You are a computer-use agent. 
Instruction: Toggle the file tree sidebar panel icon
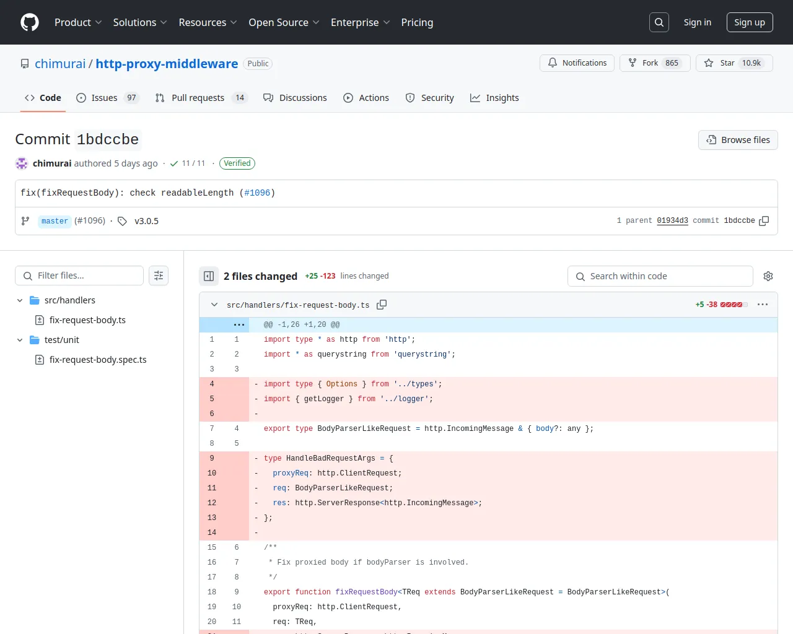209,276
